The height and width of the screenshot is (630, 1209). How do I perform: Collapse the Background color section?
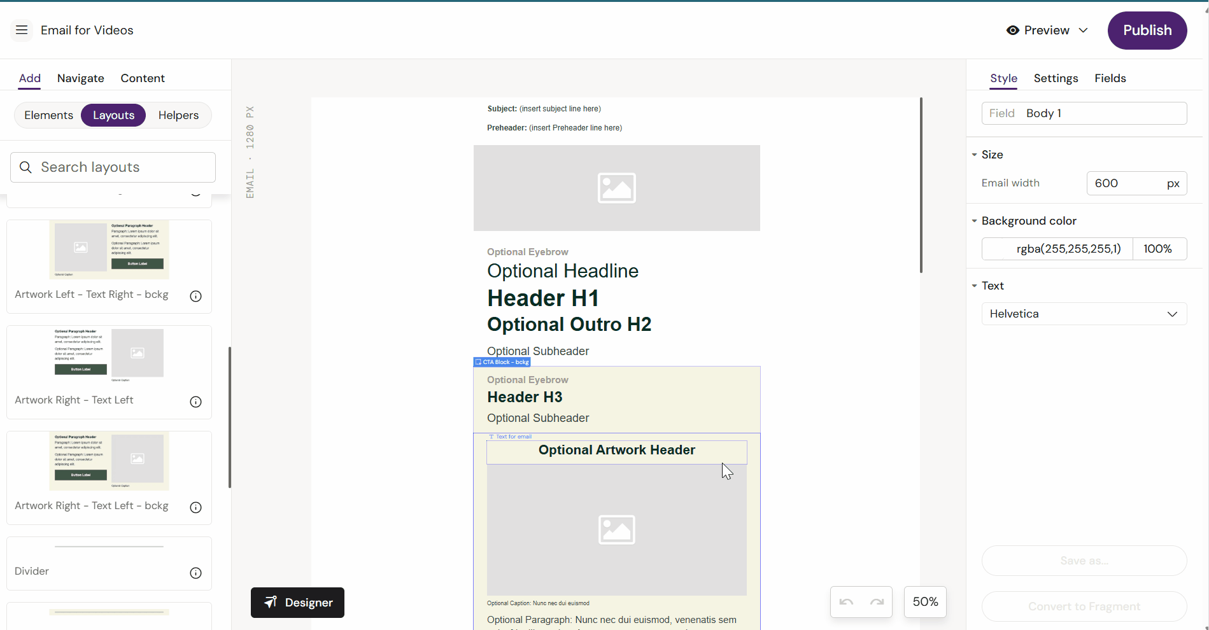point(974,221)
